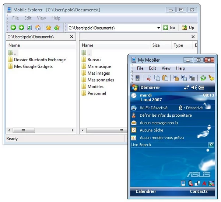This screenshot has width=221, height=202.
Task: Go to Home folder in Mobile Explorer
Action: point(38,28)
